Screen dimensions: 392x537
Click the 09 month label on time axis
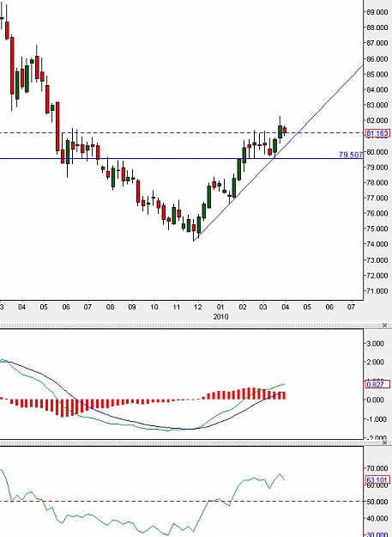(x=132, y=307)
